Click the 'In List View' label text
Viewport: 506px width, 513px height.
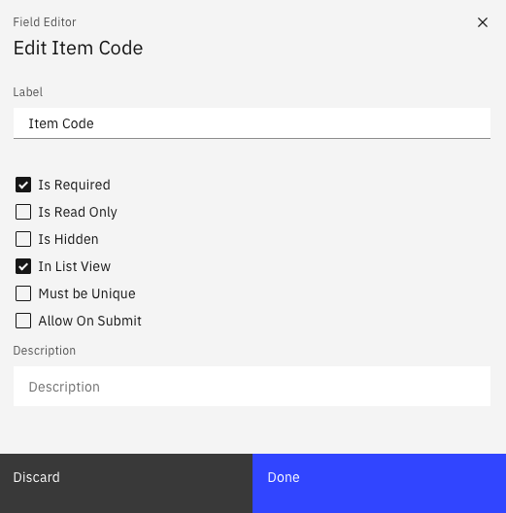(75, 266)
